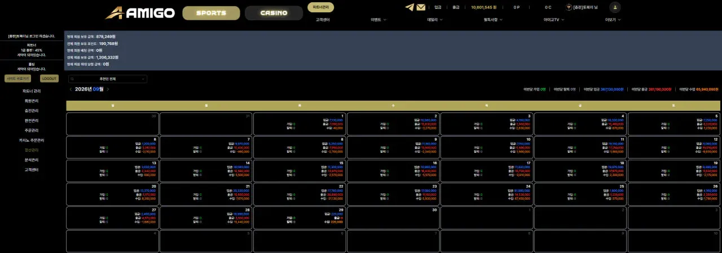Screen dimensions: 722x253
Task: Click the 이번달 수입 65,940,000원 total
Action: [699, 89]
